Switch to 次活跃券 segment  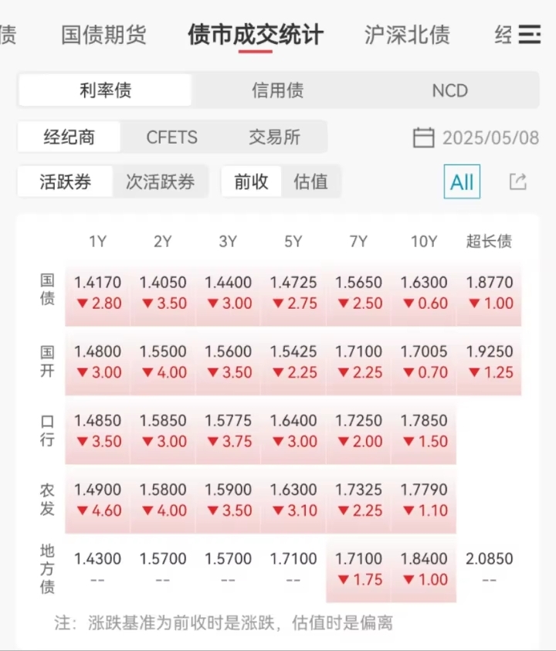tap(161, 181)
